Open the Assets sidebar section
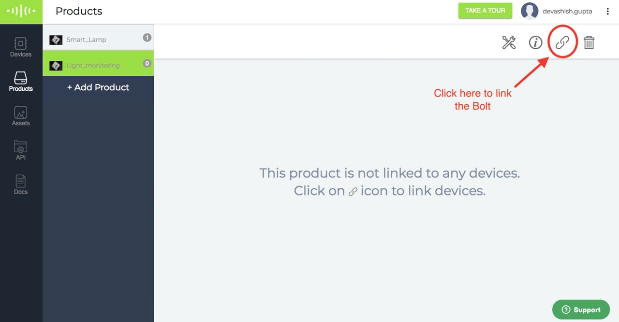This screenshot has height=322, width=619. [21, 116]
